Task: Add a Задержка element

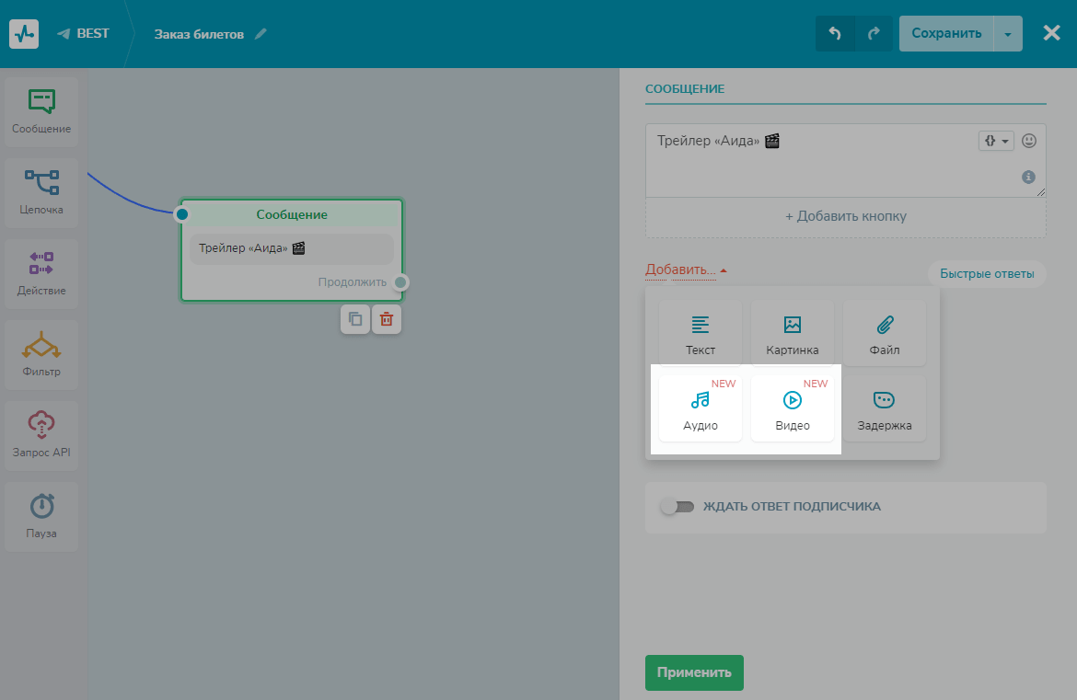Action: pos(885,408)
